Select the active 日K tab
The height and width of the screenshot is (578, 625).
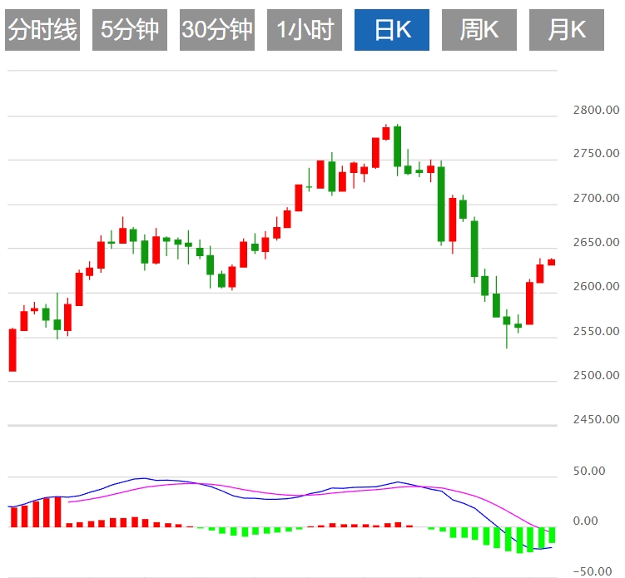point(392,30)
